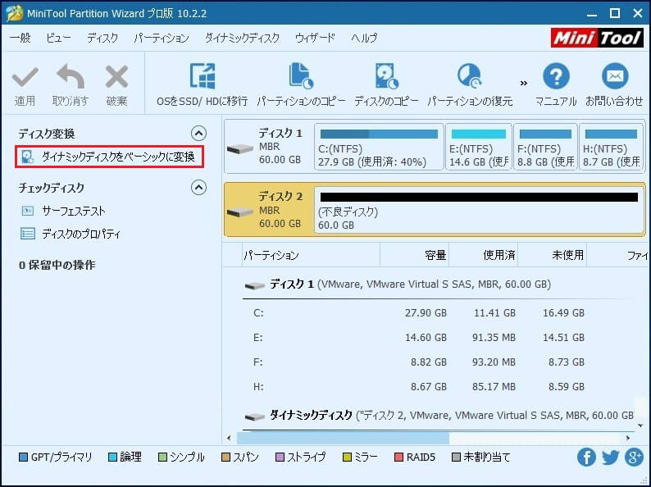This screenshot has width=651, height=487.
Task: Open the ダイナミックディスク menu
Action: (243, 38)
